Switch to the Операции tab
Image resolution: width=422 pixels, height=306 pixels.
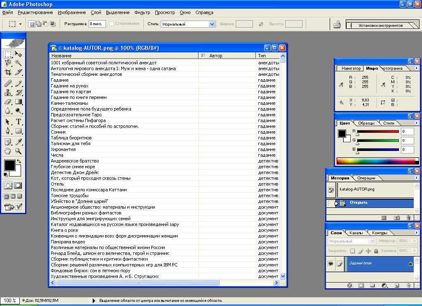366,178
